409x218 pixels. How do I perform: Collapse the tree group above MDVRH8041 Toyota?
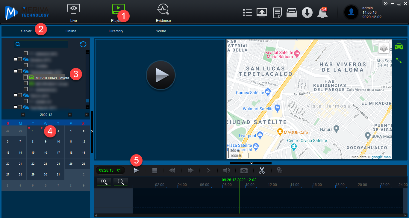(16, 71)
